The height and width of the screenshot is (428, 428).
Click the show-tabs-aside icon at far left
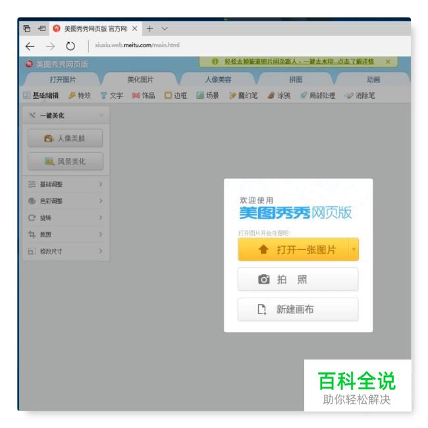point(27,28)
